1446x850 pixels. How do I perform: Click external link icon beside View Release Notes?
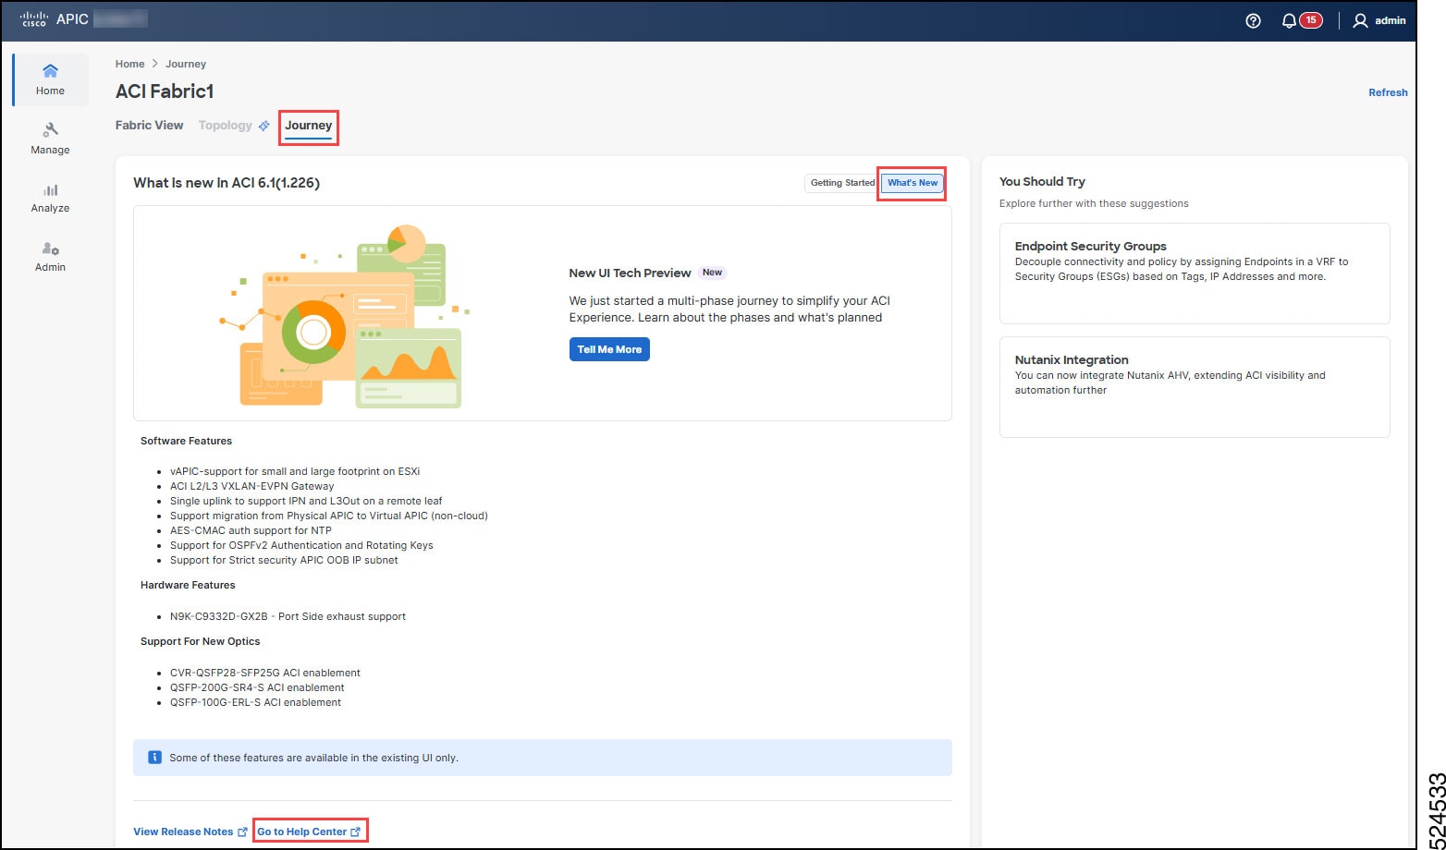[243, 832]
